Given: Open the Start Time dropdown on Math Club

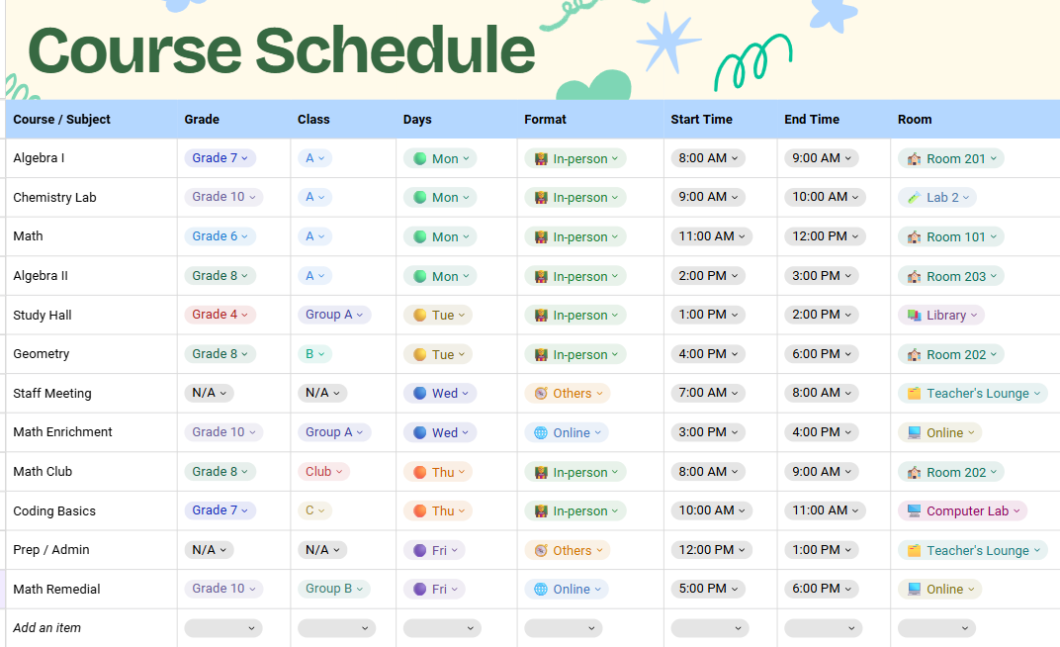Looking at the screenshot, I should 706,472.
